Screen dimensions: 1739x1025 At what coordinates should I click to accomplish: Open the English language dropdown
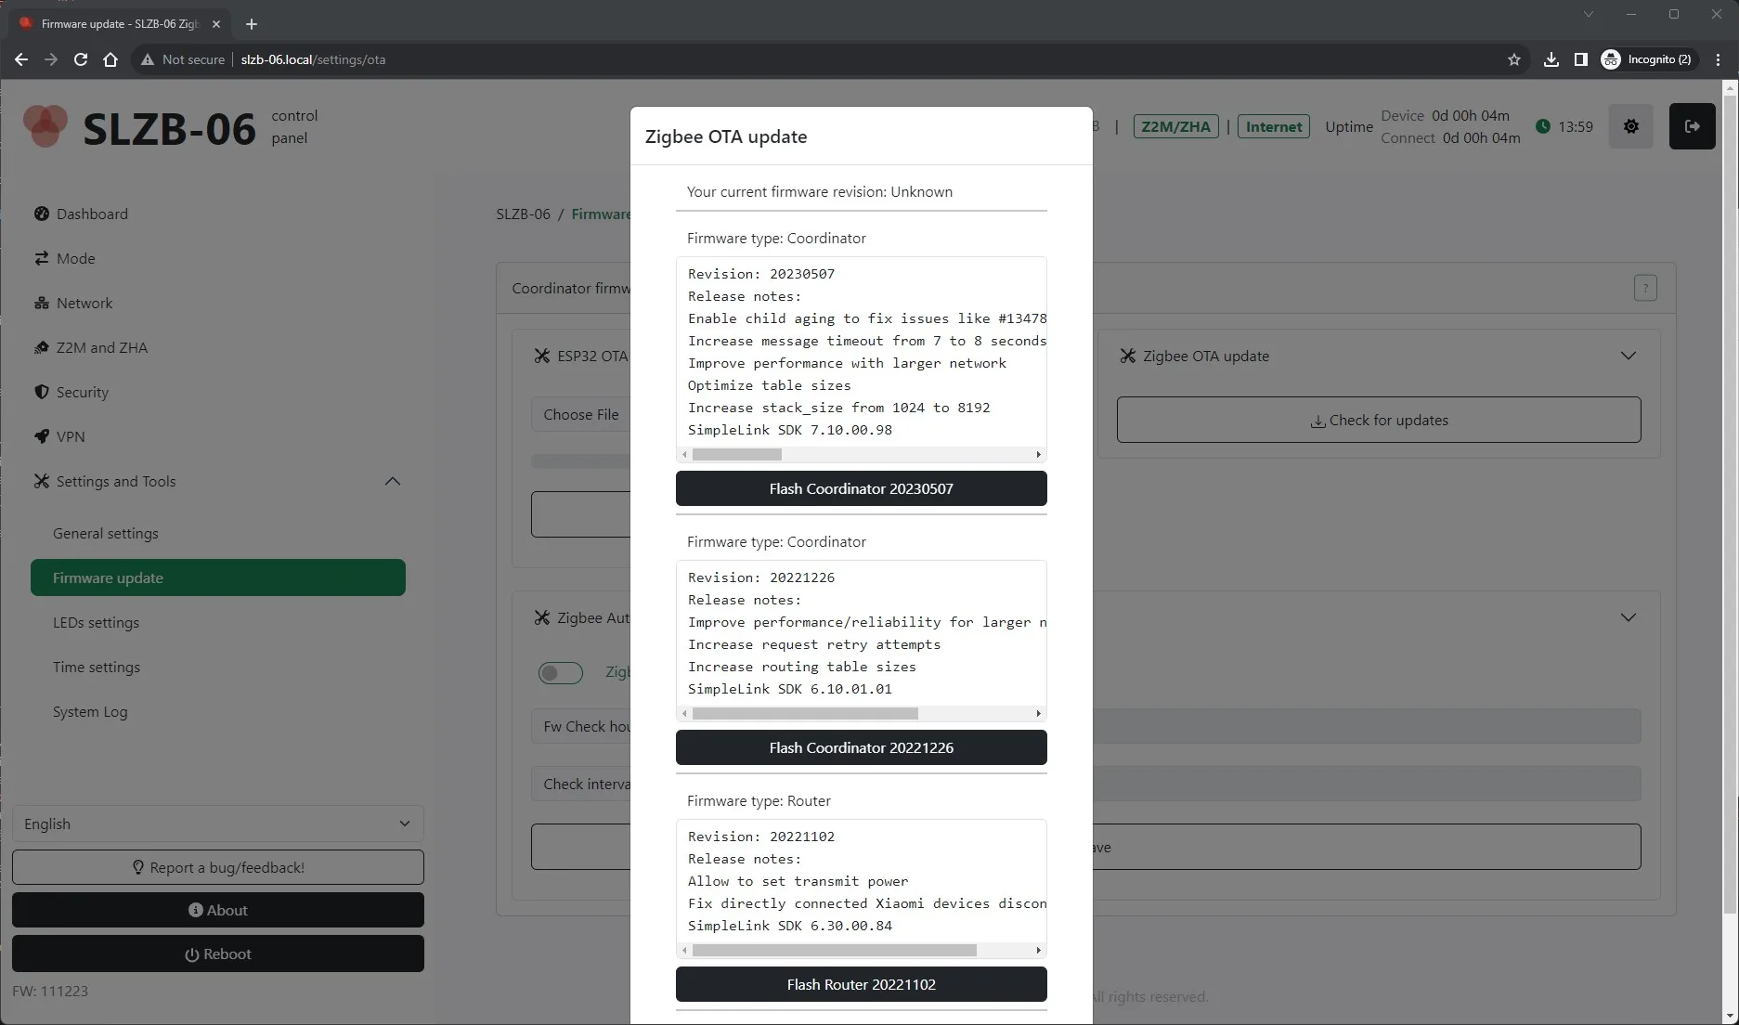coord(218,824)
